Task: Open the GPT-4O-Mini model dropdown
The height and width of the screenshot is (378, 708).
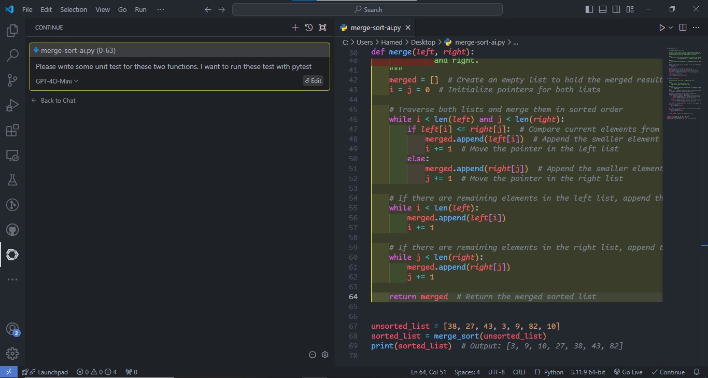Action: tap(57, 81)
